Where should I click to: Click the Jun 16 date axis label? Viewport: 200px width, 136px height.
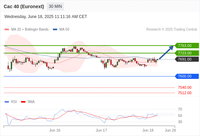pyautogui.click(x=55, y=130)
